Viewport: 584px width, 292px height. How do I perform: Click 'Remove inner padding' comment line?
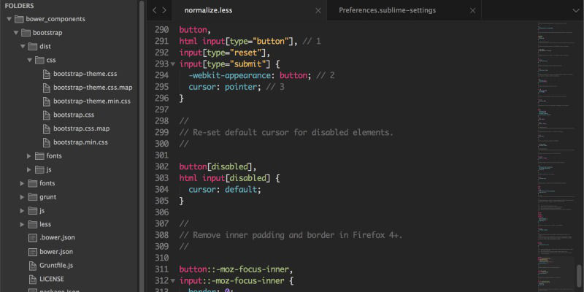pyautogui.click(x=291, y=235)
